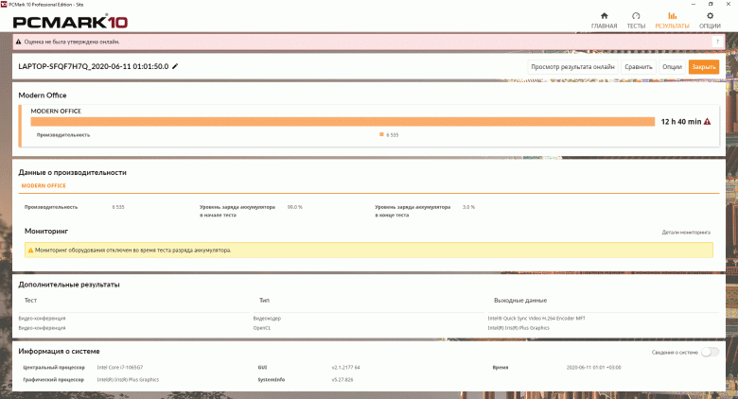Click the Время timestamp value

click(593, 368)
